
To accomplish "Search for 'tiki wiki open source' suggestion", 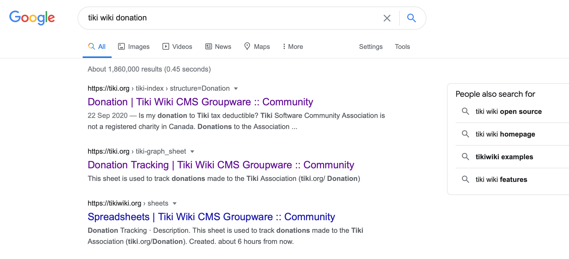I will coord(509,112).
